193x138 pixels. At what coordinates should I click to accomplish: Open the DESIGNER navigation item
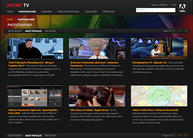[x=47, y=12]
